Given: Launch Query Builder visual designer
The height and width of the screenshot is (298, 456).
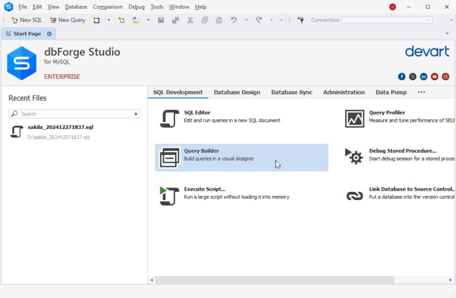Looking at the screenshot, I should [x=170, y=158].
